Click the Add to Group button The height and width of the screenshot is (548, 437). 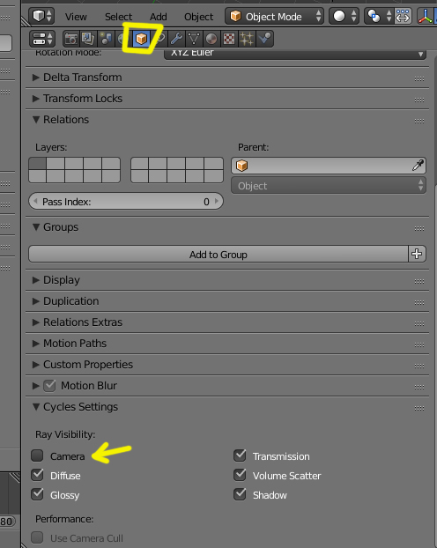click(x=218, y=254)
